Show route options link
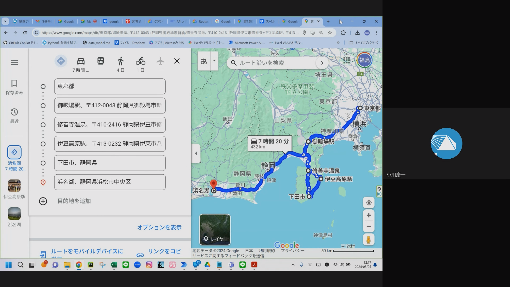The image size is (510, 287). pos(159,227)
